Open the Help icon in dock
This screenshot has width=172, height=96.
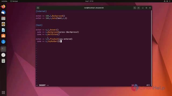tap(3, 42)
